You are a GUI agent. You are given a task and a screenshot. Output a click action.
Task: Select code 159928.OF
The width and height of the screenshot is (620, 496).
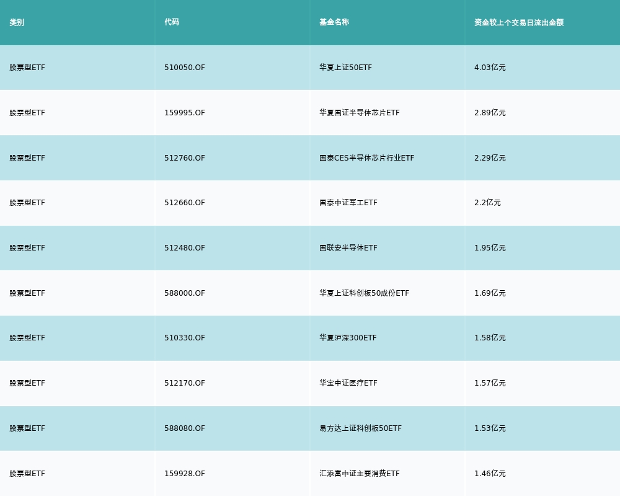click(x=185, y=474)
